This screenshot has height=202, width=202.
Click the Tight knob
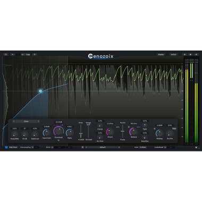(145, 125)
